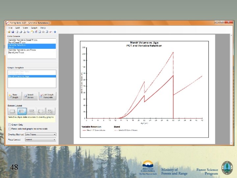Image resolution: width=237 pixels, height=178 pixels.
Task: Click the yellow hint about overlaying graphs
Action: (x=31, y=119)
